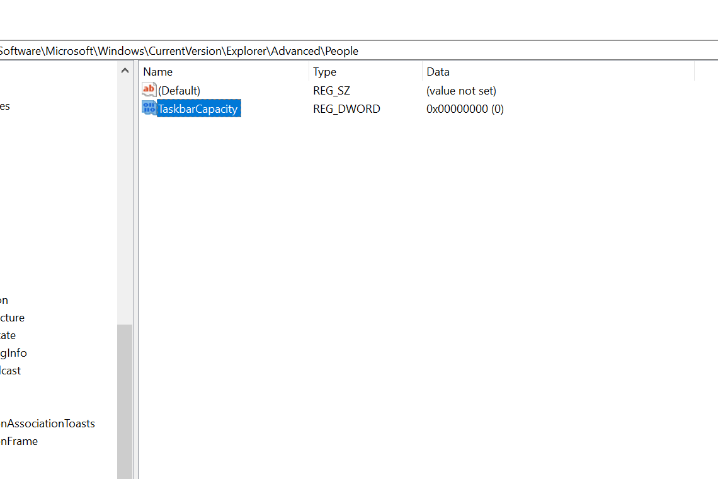Select the tree key ending in gInfo
Image resolution: width=718 pixels, height=479 pixels.
point(13,352)
